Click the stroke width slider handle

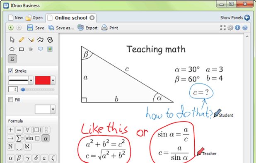[23, 89]
